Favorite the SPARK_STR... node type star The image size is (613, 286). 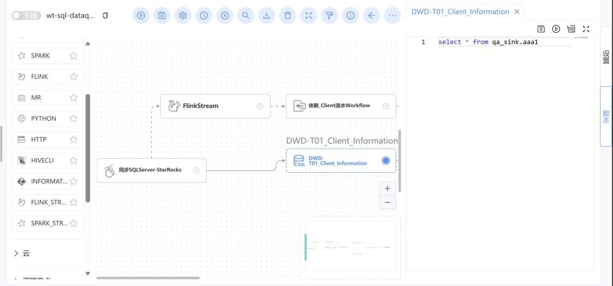[74, 223]
